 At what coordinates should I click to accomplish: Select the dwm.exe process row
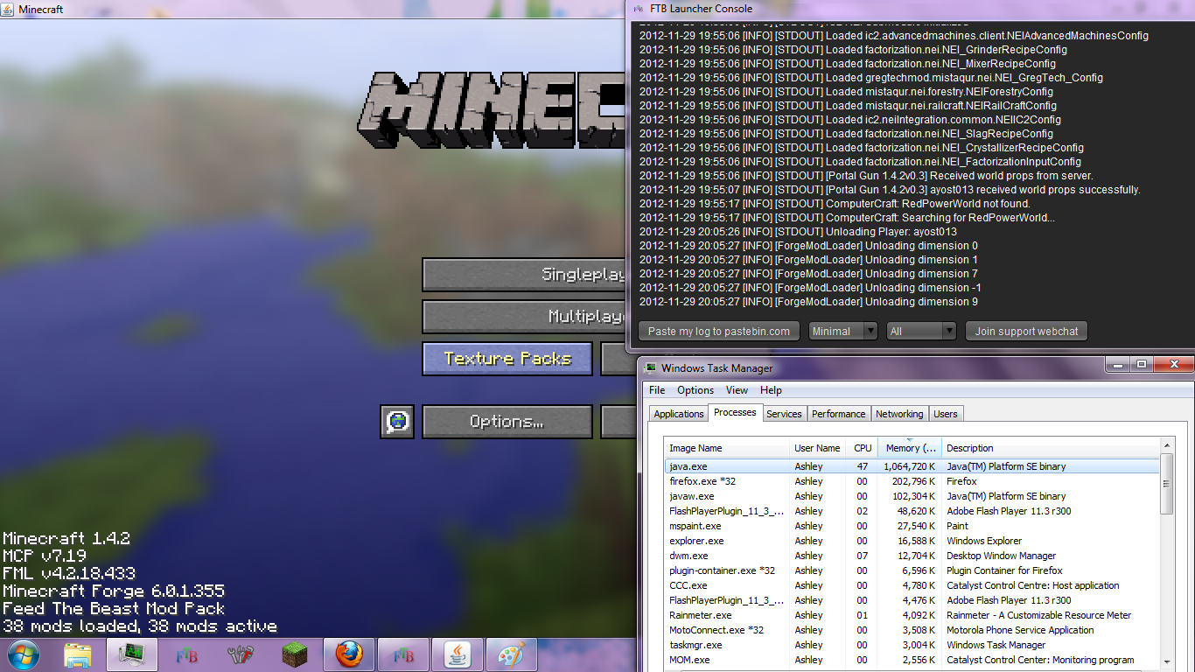click(x=912, y=556)
